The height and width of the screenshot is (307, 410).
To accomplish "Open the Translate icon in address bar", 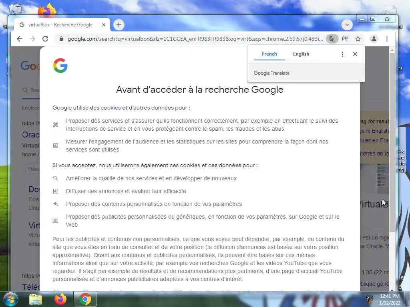I will click(332, 39).
